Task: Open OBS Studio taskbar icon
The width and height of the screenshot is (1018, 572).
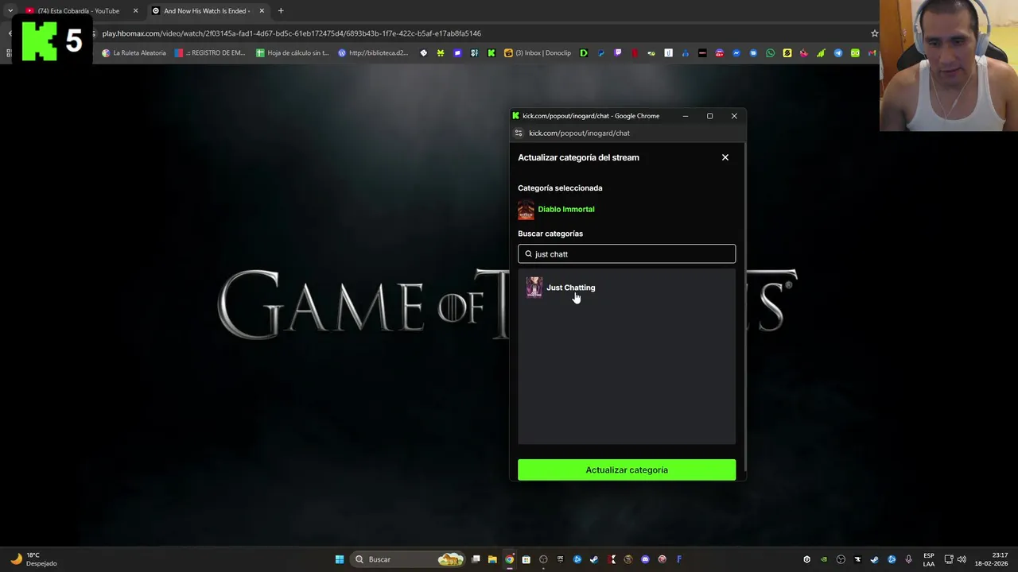Action: pyautogui.click(x=543, y=559)
